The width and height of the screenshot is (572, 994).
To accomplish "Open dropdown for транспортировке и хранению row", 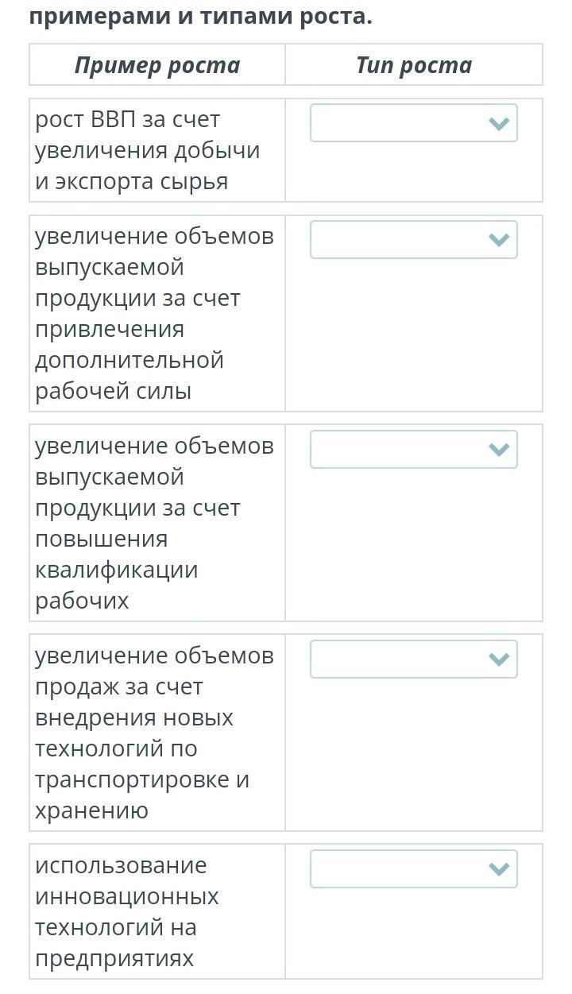I will click(x=413, y=659).
